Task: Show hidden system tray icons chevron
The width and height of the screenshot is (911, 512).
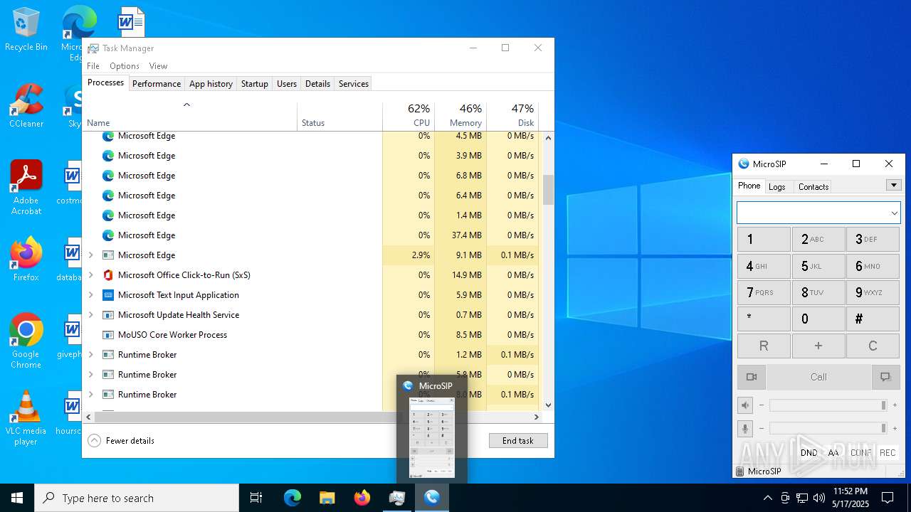Action: coord(767,498)
